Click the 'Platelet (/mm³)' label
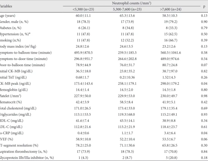208x161 pixels. pyautogui.click(x=10, y=96)
